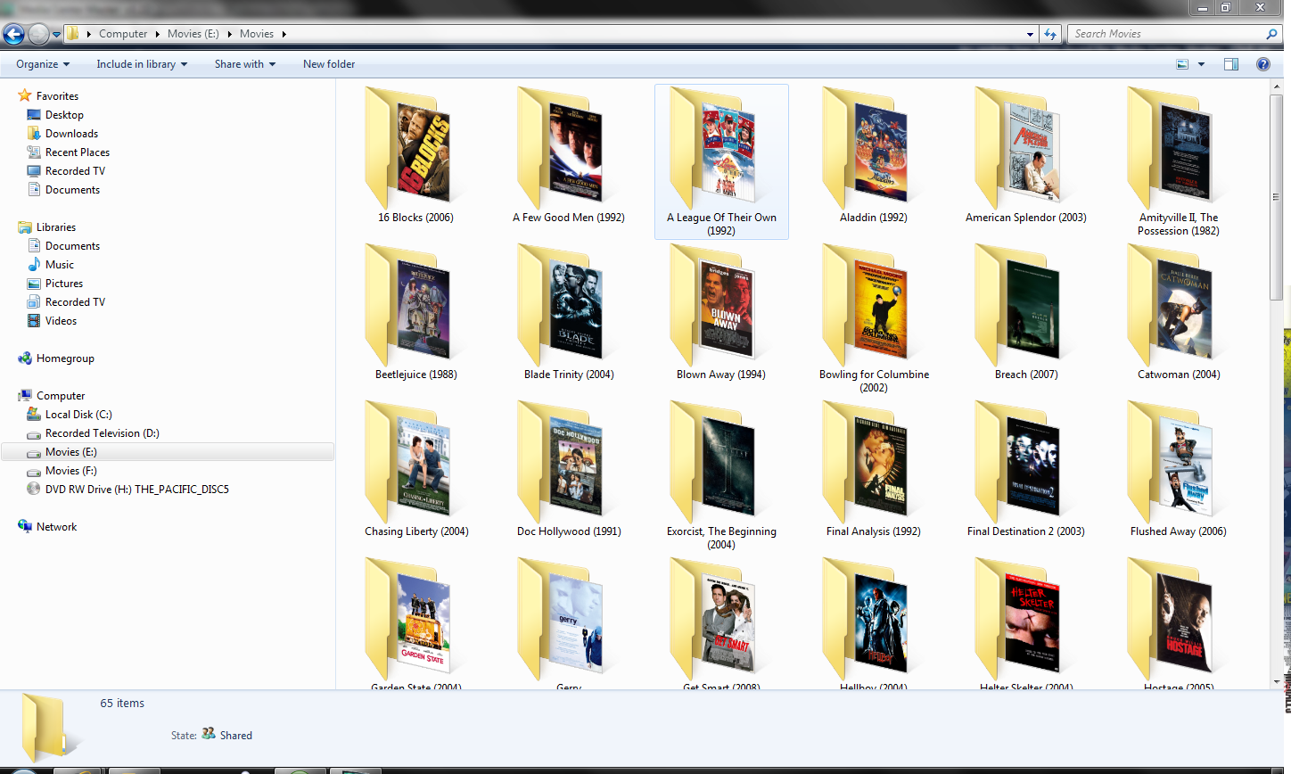Click the New folder button

click(328, 64)
